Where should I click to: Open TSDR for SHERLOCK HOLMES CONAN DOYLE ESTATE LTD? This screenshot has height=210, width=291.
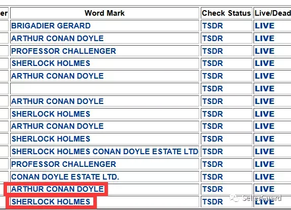tap(212, 152)
